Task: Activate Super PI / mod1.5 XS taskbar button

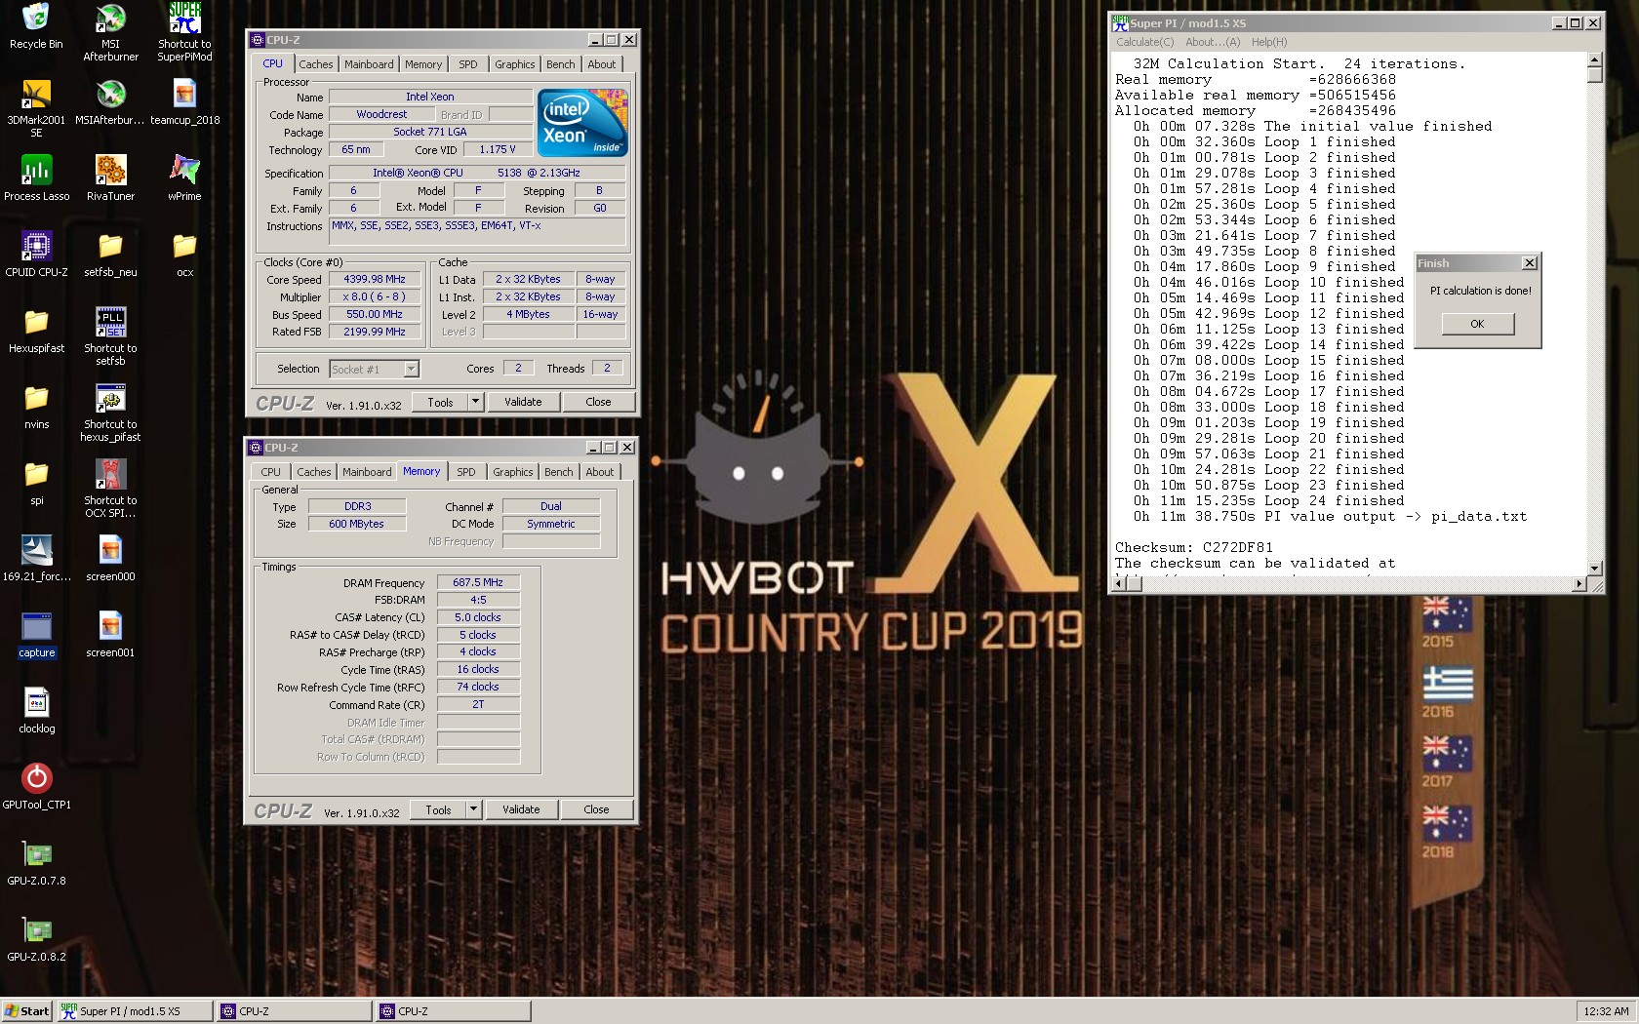Action: [x=135, y=1011]
